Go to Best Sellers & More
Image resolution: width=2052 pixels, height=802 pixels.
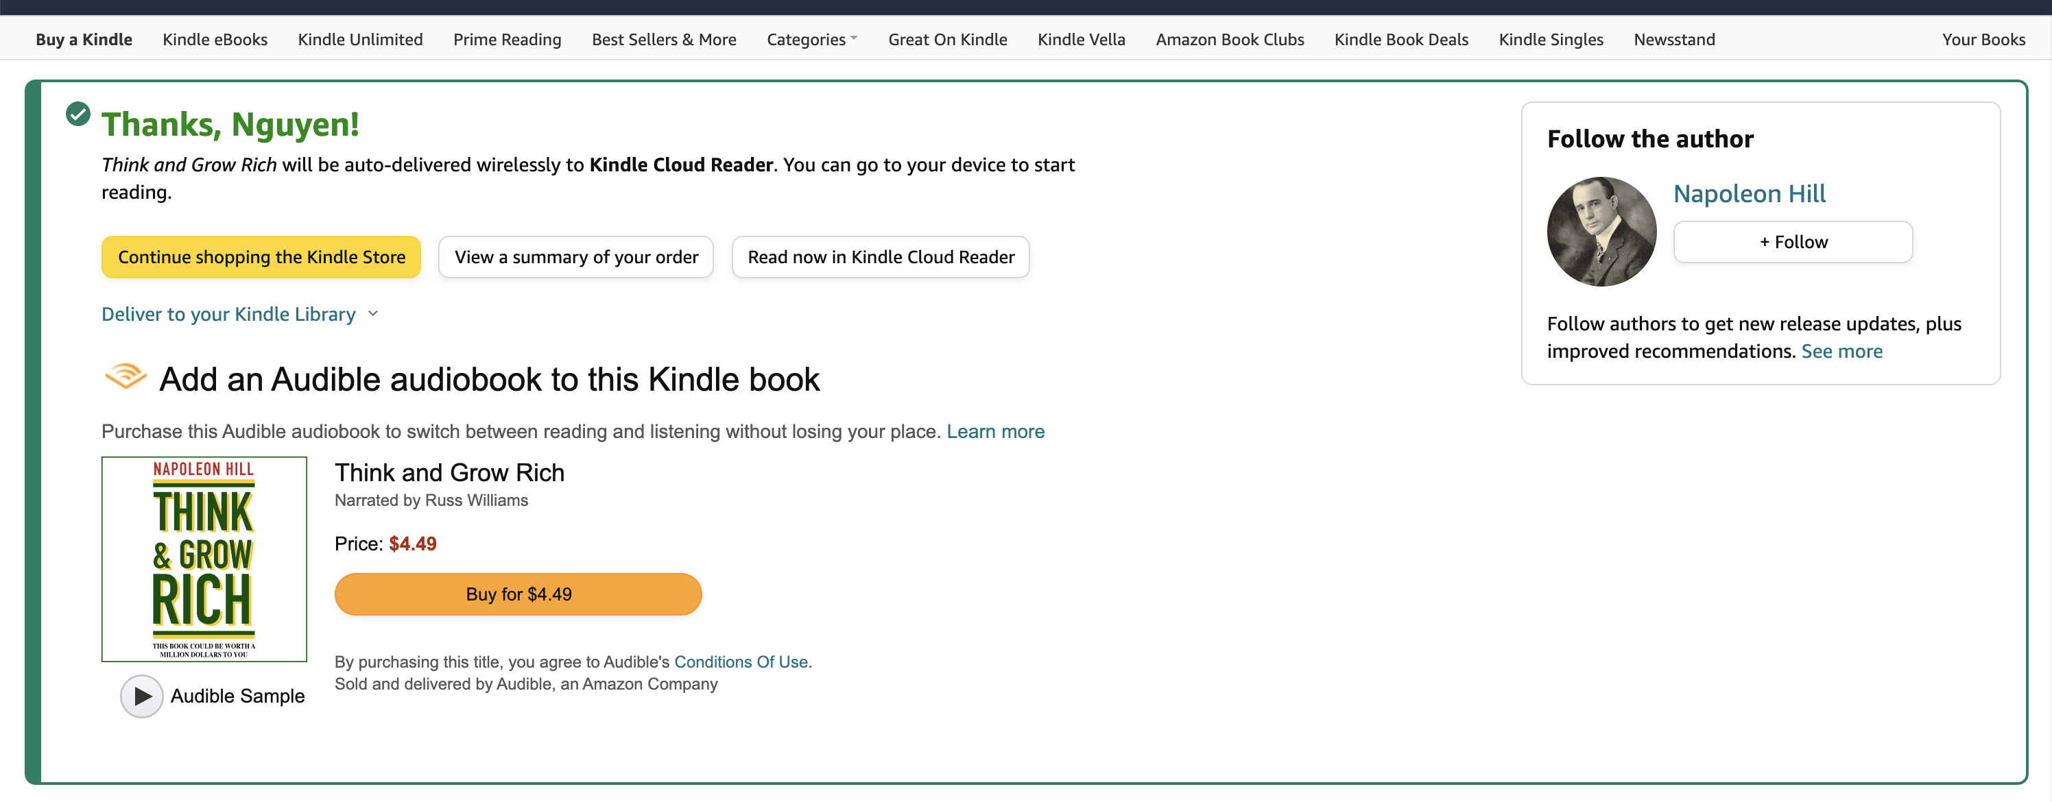[x=664, y=39]
